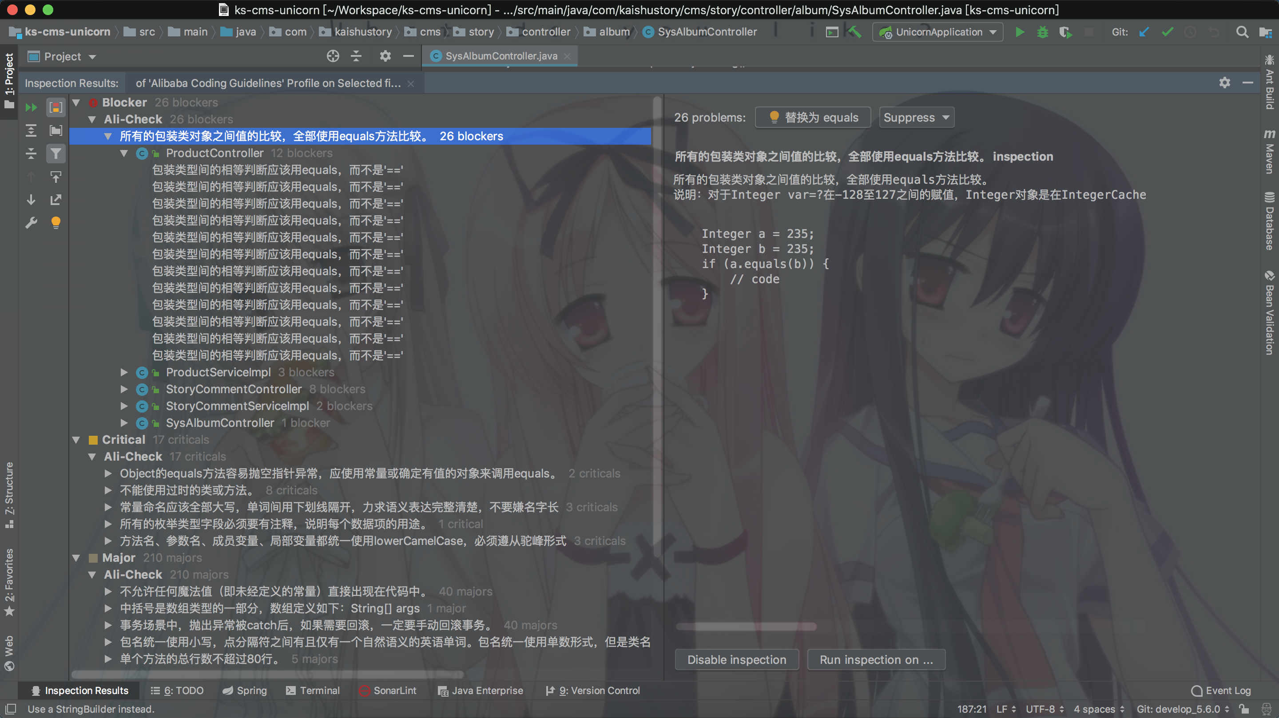Toggle Group by Severity button
1279x718 pixels.
[x=56, y=107]
